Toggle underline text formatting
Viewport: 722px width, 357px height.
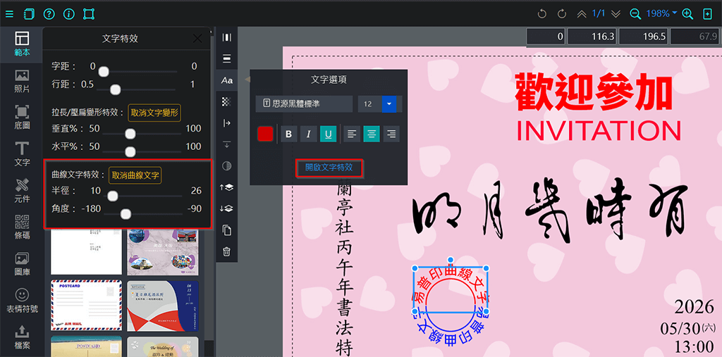tap(328, 134)
